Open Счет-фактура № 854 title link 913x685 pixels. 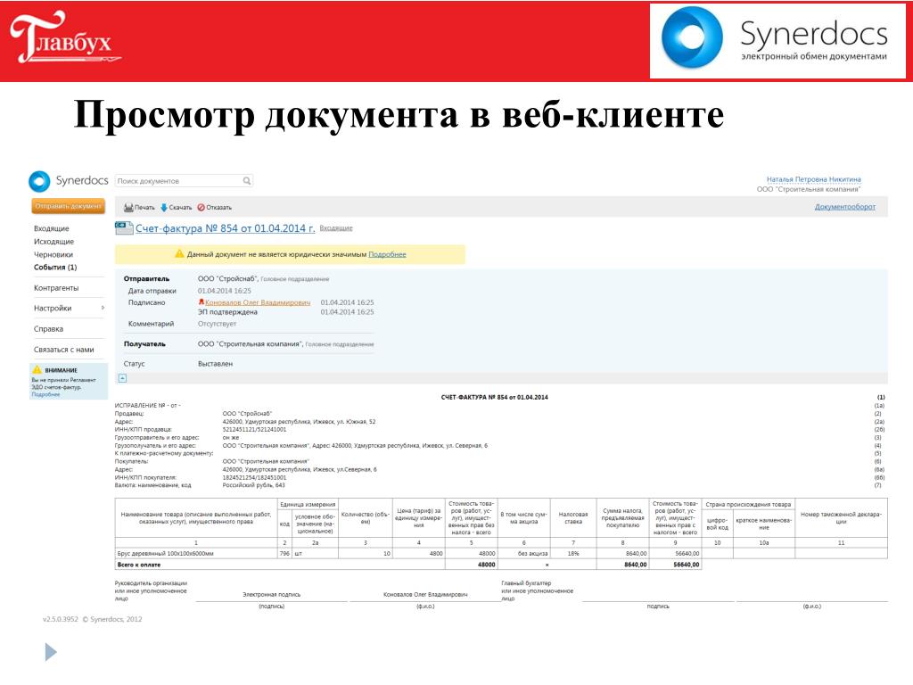point(225,228)
